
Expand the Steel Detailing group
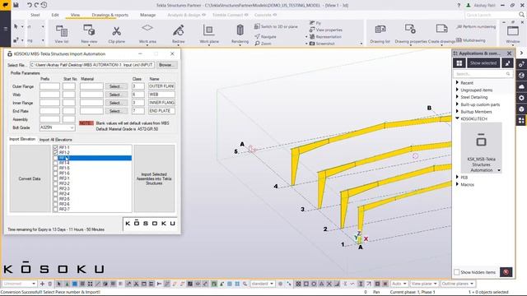(457, 97)
